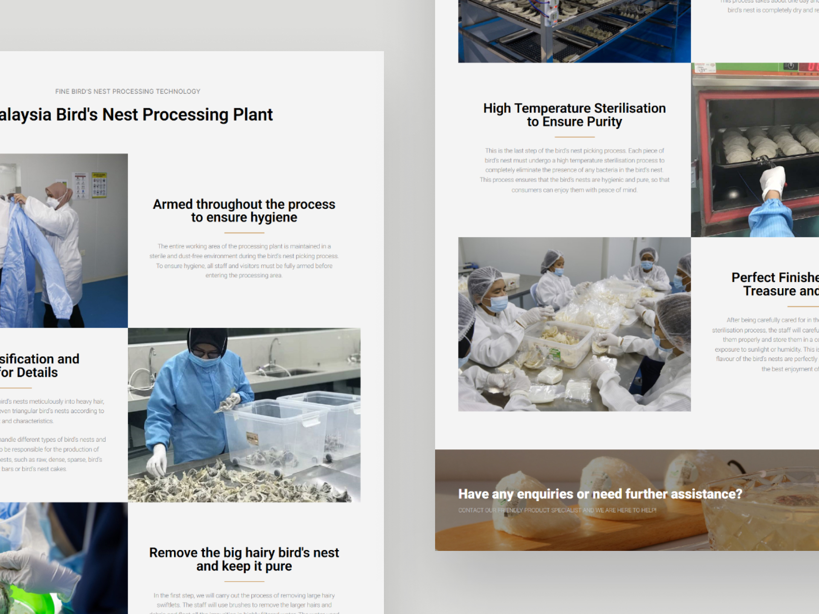
Task: Click the hygiene paragraph about sterile environment
Action: pos(244,261)
